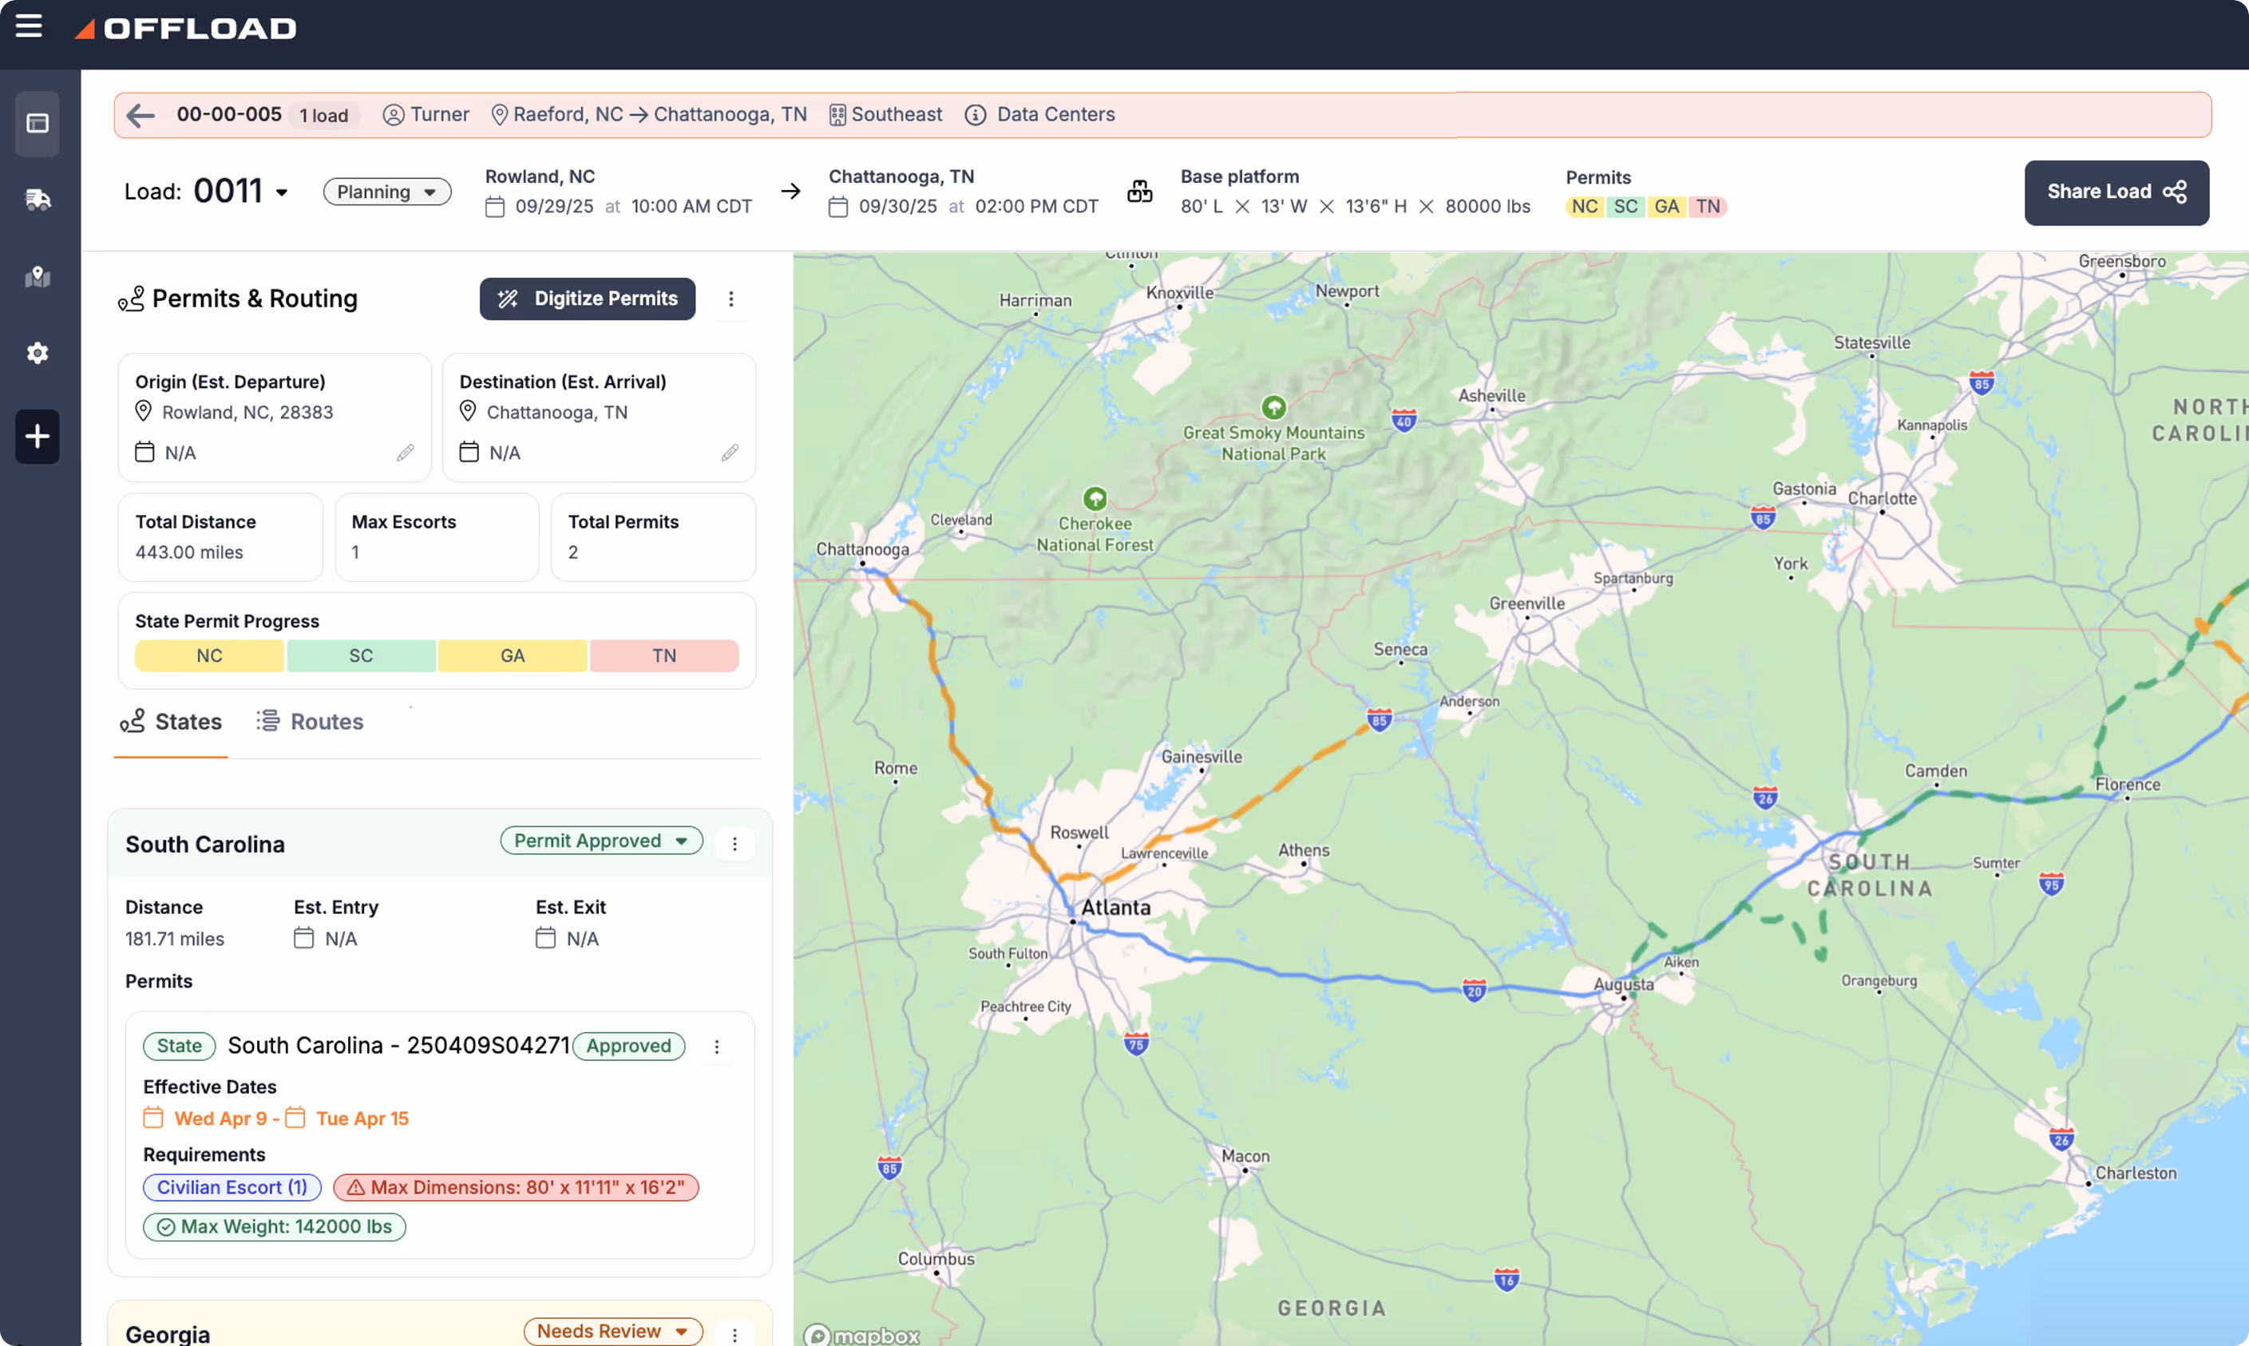Image resolution: width=2249 pixels, height=1346 pixels.
Task: Open the Needs Review status dropdown
Action: pos(612,1331)
